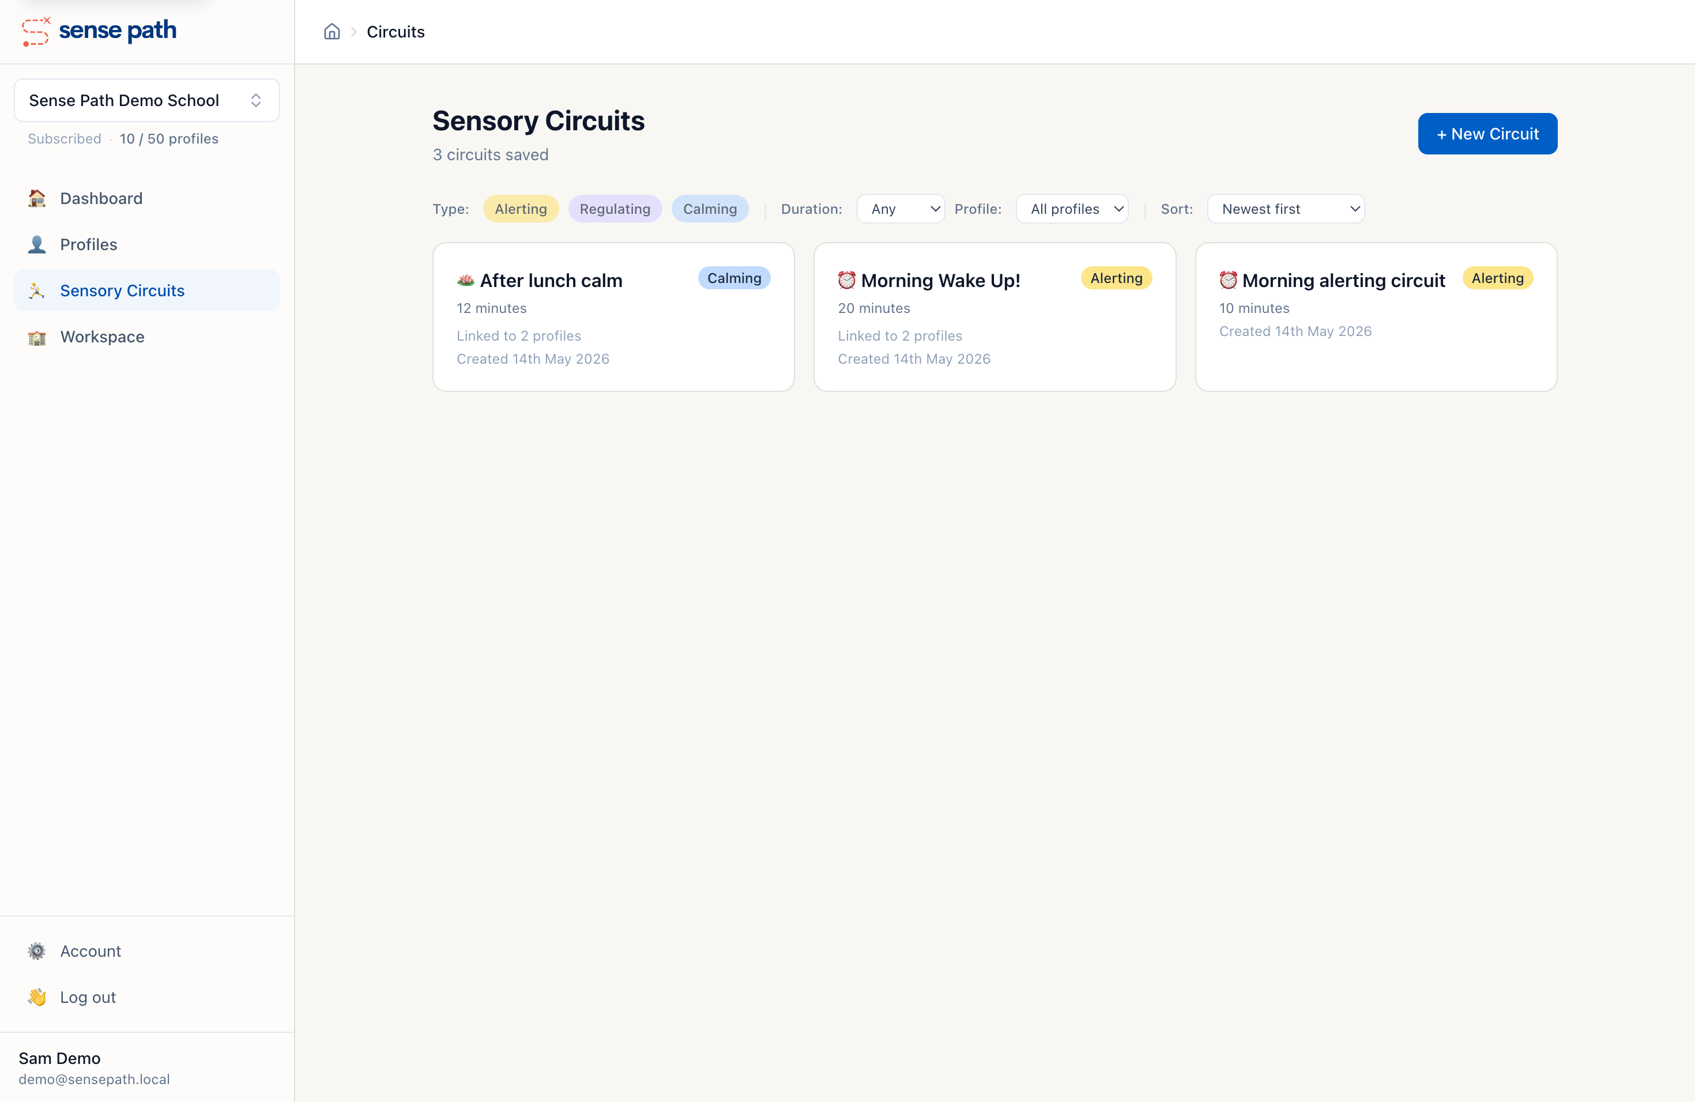This screenshot has height=1102, width=1695.
Task: Click Alerting badge on Morning Wake Up!
Action: coord(1117,278)
